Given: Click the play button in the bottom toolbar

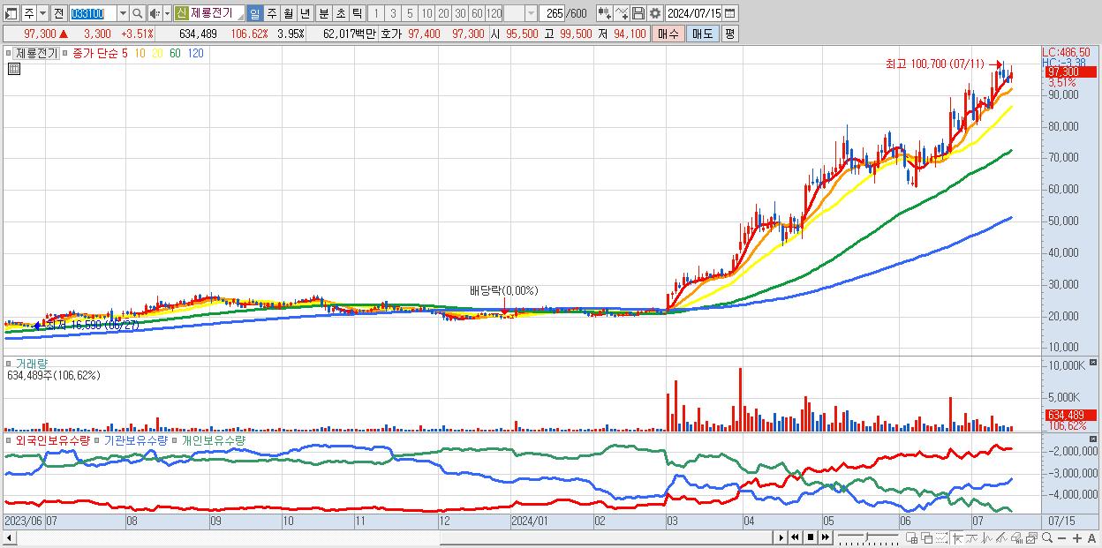Looking at the screenshot, I should [781, 537].
